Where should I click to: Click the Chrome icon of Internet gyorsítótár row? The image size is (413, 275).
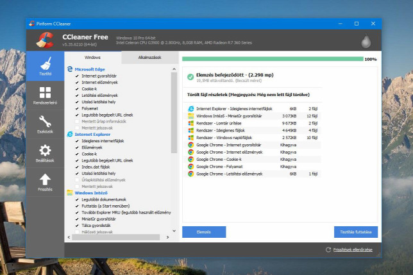pyautogui.click(x=190, y=145)
